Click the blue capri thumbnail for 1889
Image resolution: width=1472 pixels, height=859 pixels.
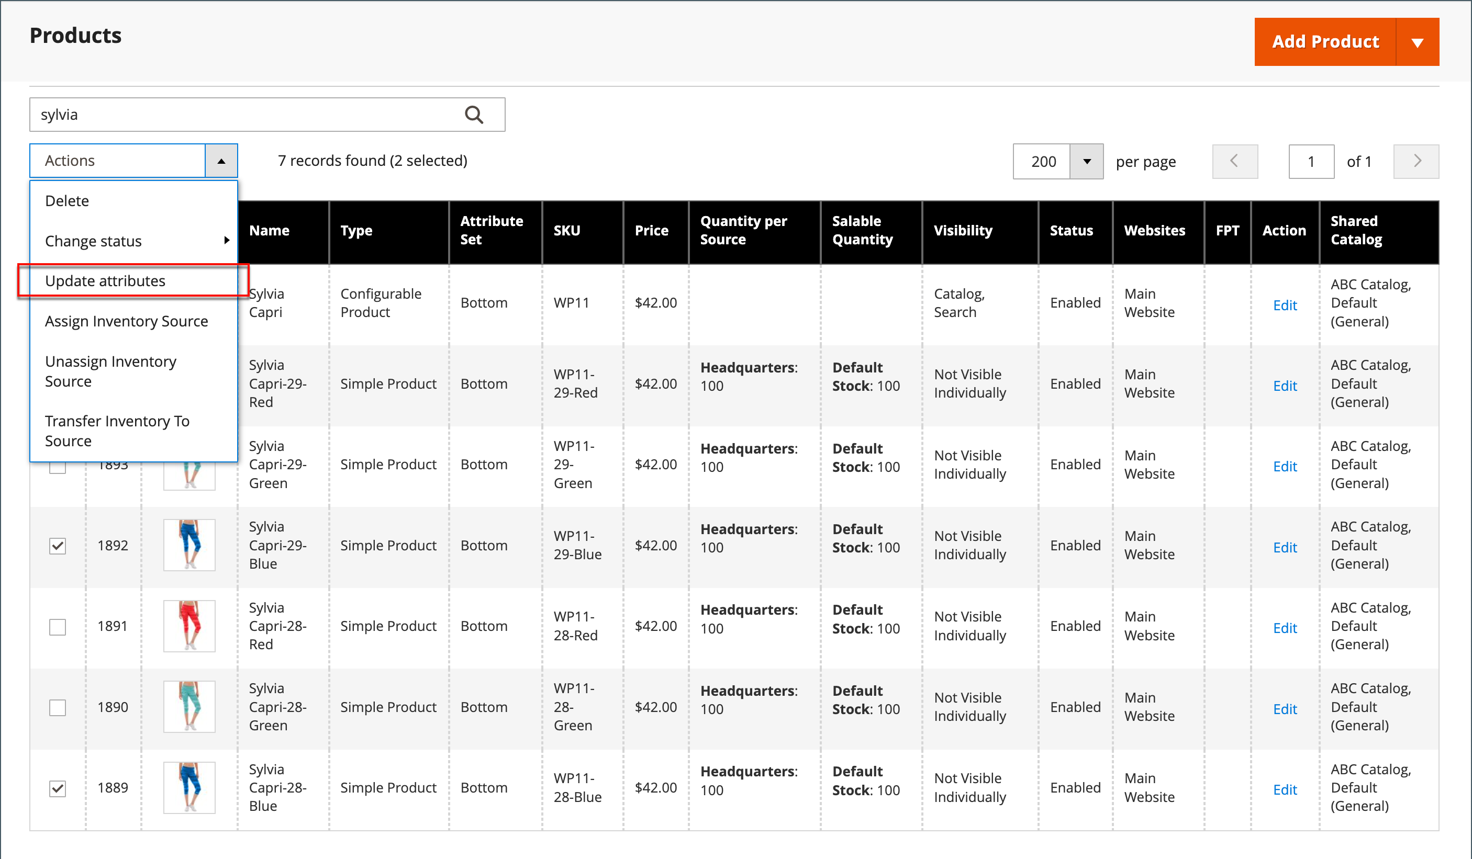(x=189, y=787)
